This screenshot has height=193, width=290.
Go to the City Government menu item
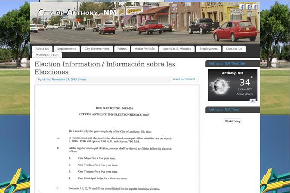(x=97, y=49)
